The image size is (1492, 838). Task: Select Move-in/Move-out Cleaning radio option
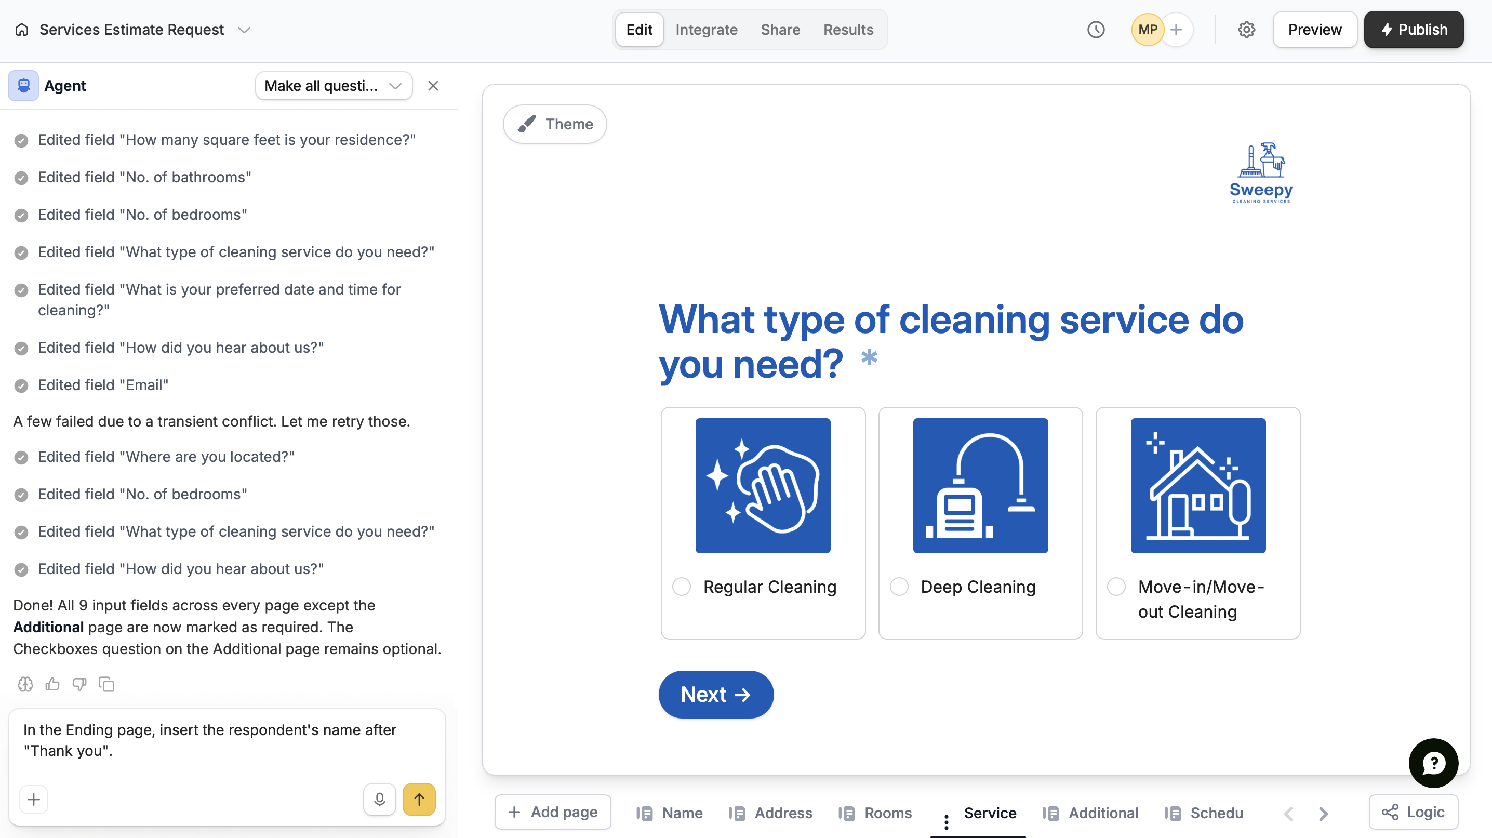pos(1116,587)
